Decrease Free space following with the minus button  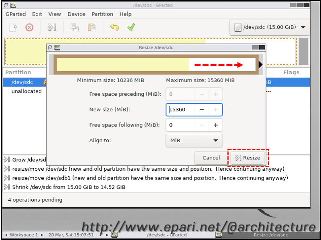[x=202, y=125]
